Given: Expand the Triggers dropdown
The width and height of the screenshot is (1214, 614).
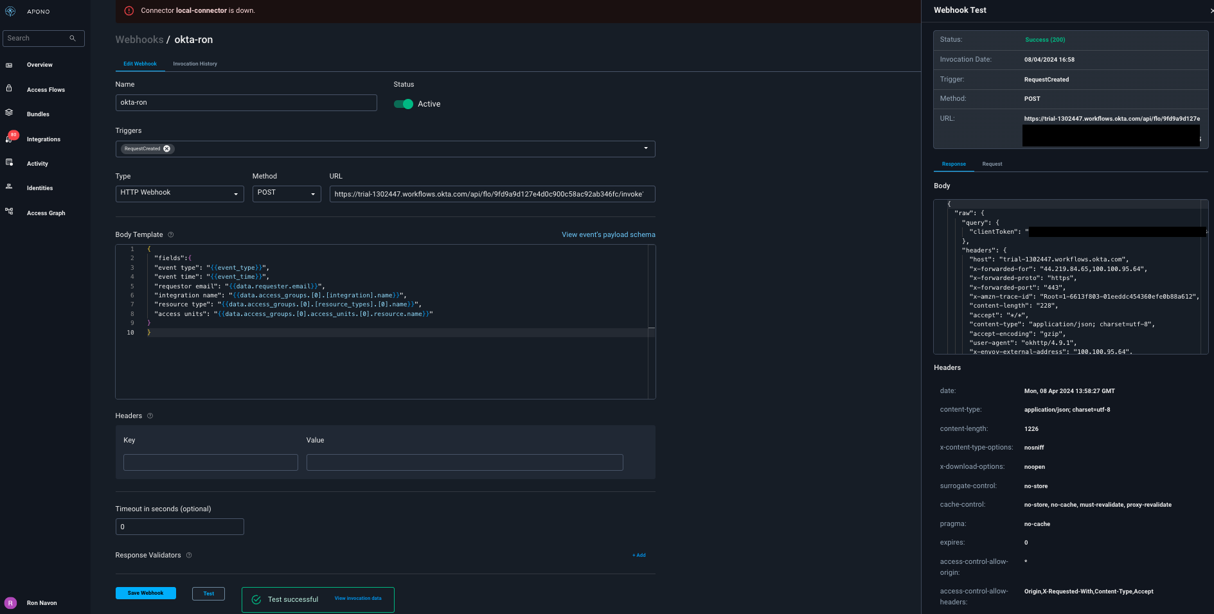Looking at the screenshot, I should 645,149.
